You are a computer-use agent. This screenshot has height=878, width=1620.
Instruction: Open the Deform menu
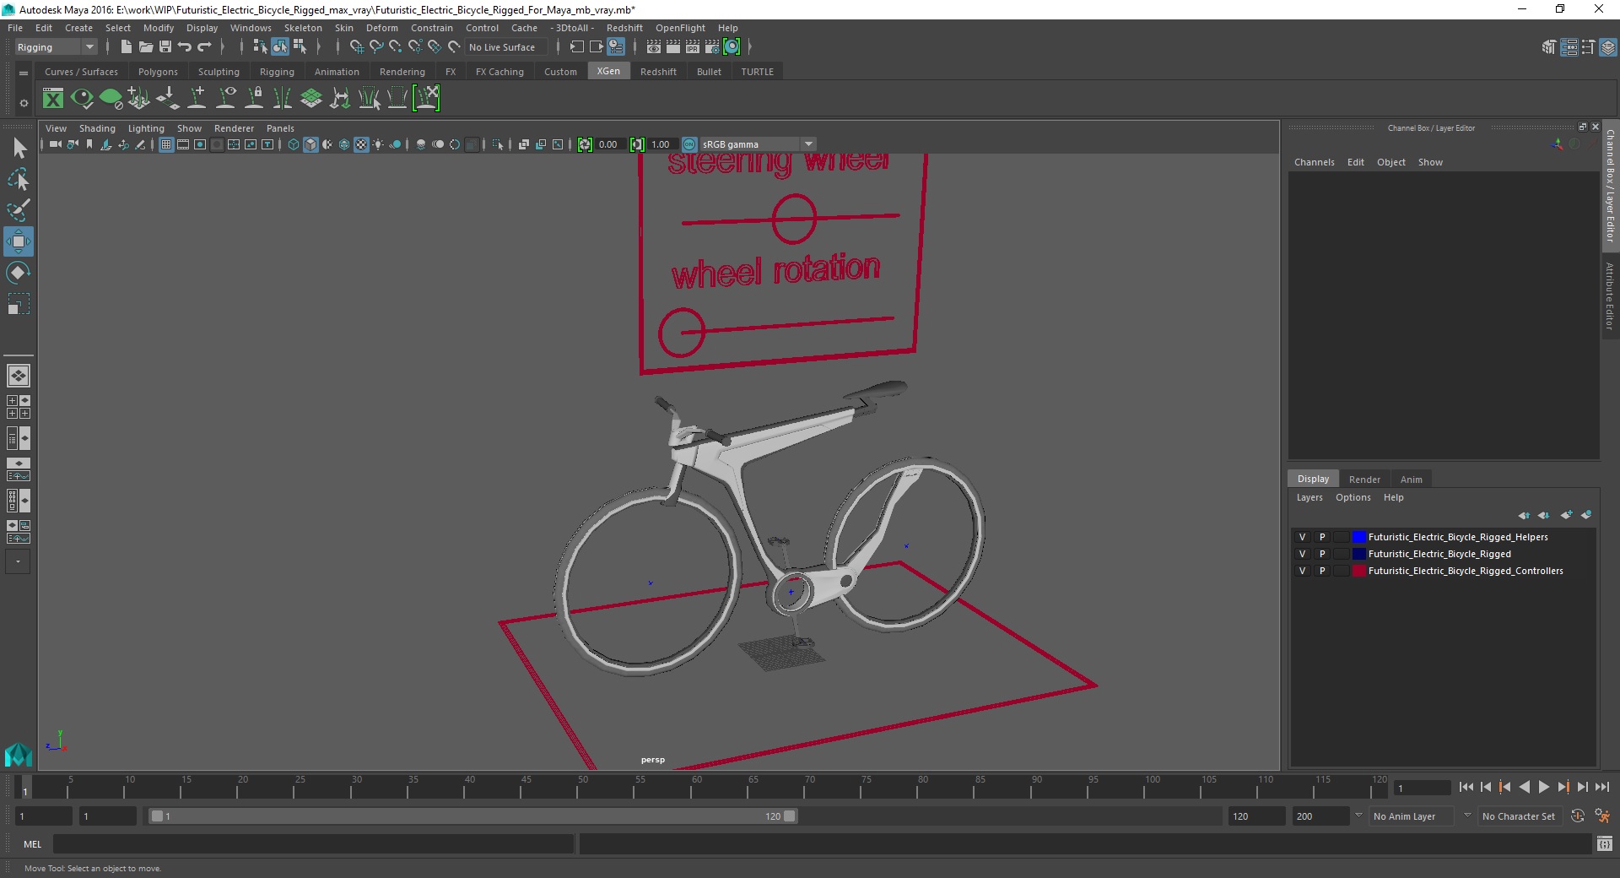click(381, 28)
